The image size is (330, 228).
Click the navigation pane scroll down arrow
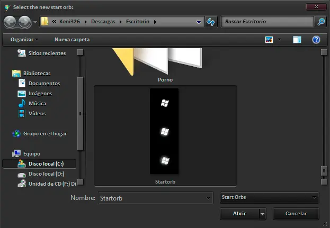click(80, 182)
